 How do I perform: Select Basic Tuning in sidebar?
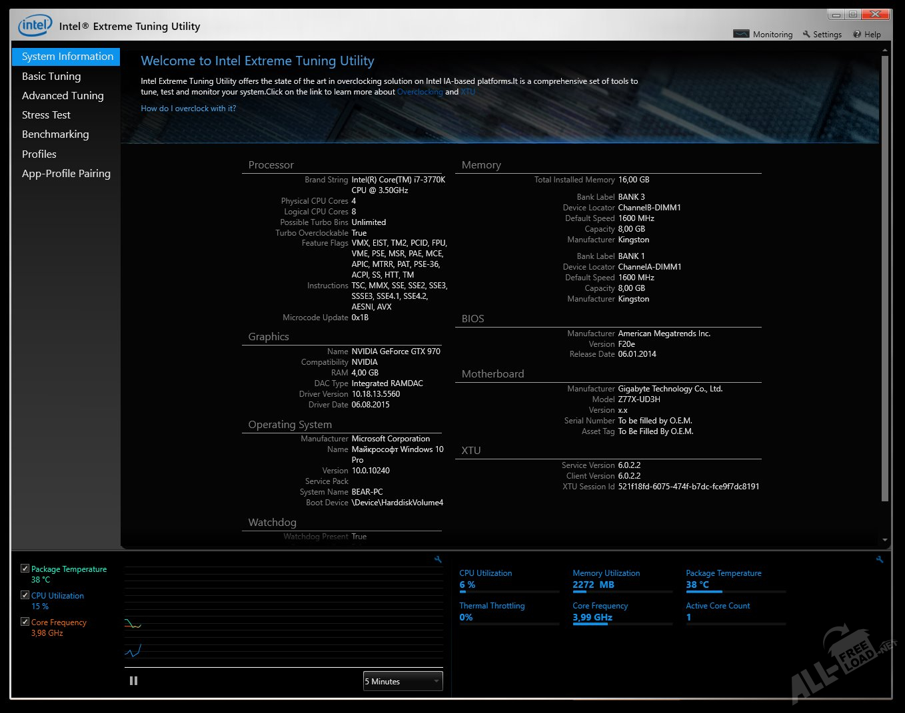pyautogui.click(x=51, y=76)
